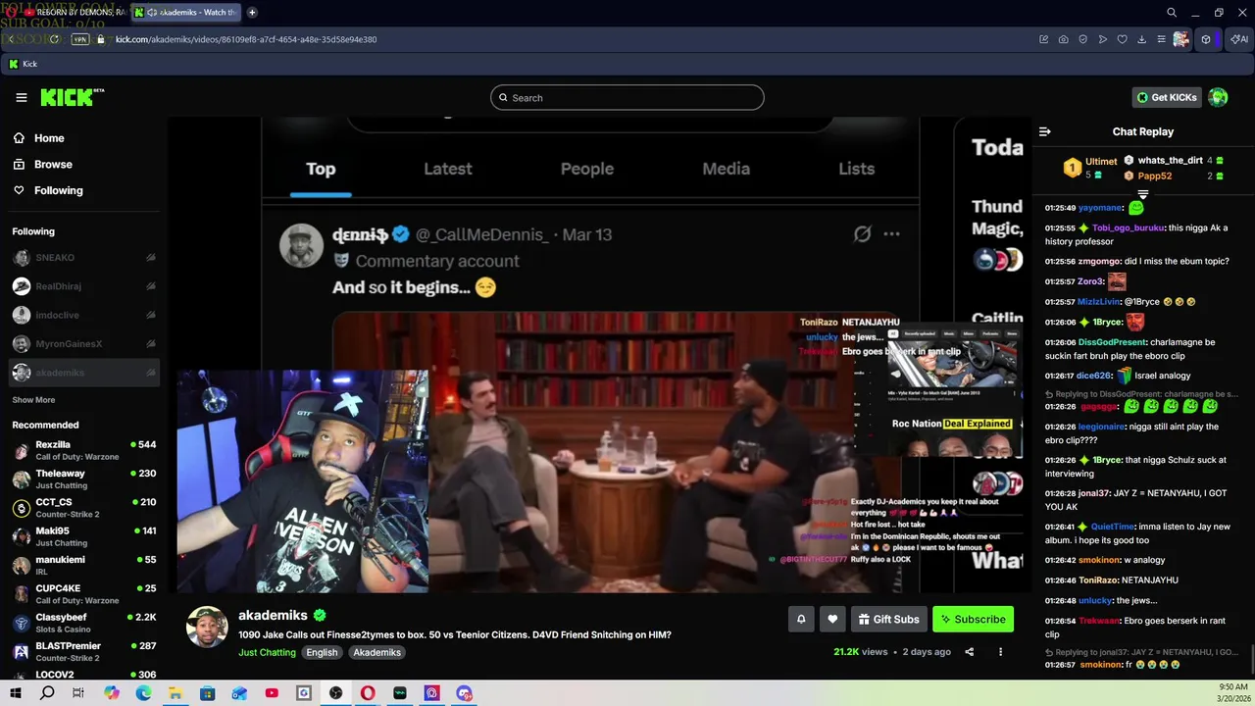
Task: Click the bookmark heart icon in address bar
Action: [x=1123, y=39]
